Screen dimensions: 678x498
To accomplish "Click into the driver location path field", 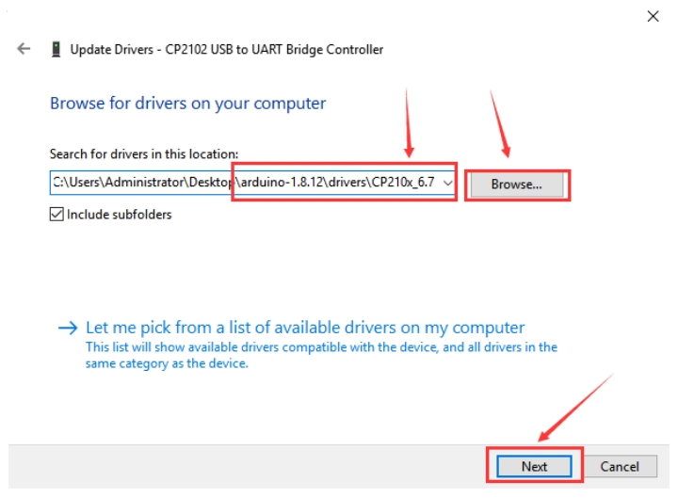I will coord(252,183).
